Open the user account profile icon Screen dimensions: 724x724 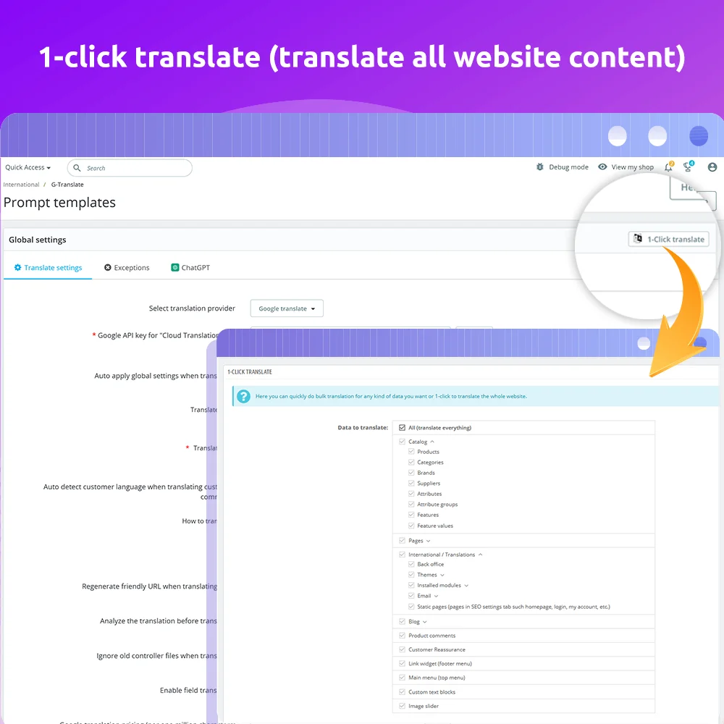point(712,167)
